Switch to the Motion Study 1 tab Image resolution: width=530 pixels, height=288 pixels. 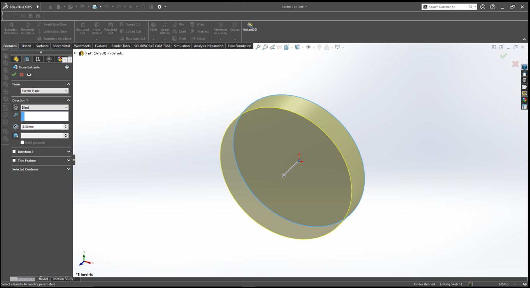[64, 279]
